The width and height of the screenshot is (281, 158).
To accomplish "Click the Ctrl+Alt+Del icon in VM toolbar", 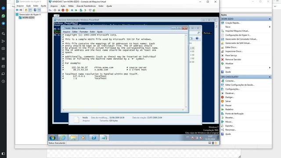I will click(50, 10).
